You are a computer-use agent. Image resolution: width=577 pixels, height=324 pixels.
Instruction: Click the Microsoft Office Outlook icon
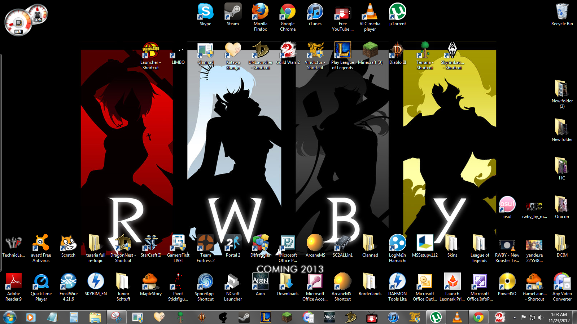click(425, 287)
